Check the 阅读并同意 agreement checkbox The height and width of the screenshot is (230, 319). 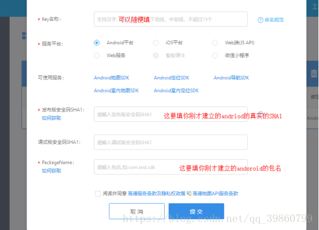coord(98,194)
